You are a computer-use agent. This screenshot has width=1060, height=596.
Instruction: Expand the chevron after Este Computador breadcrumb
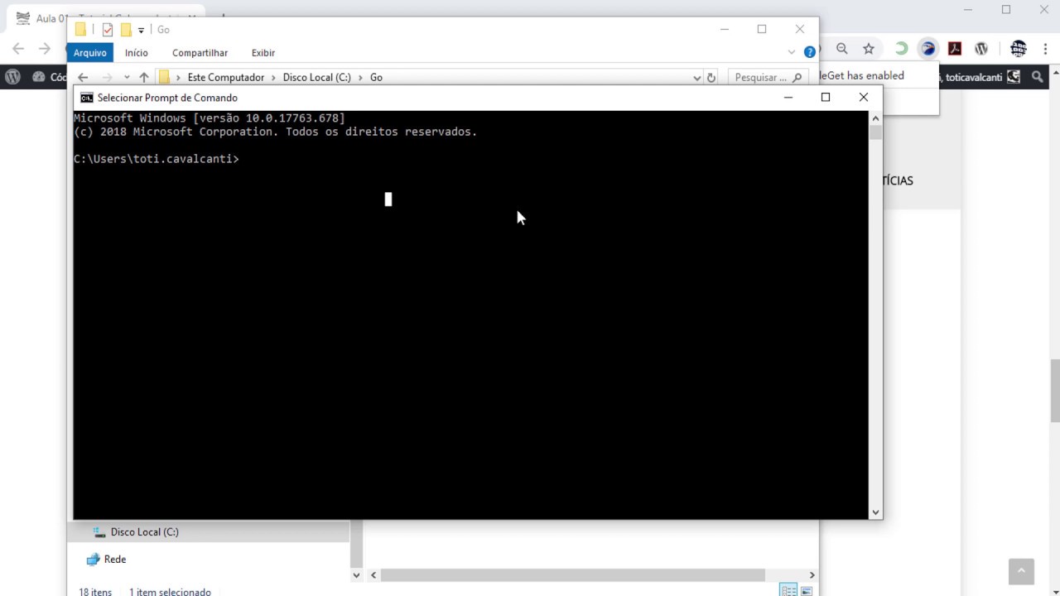(274, 77)
